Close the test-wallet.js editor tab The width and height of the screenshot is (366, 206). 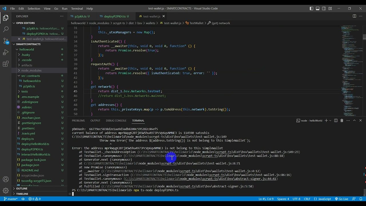164,16
